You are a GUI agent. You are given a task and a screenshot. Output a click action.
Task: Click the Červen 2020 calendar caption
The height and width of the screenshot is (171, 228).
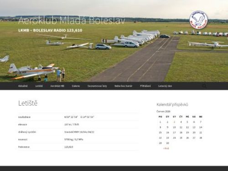163,111
